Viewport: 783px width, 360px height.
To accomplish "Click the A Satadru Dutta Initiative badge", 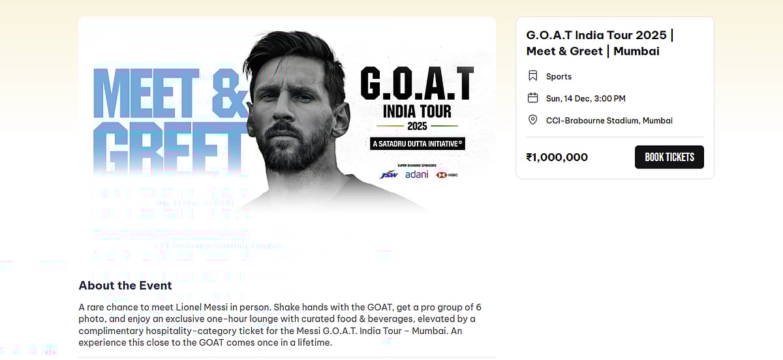I will [417, 144].
